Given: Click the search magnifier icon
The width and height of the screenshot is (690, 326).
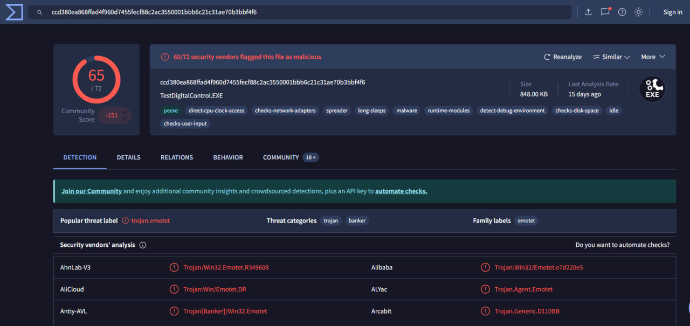Looking at the screenshot, I should click(x=39, y=12).
